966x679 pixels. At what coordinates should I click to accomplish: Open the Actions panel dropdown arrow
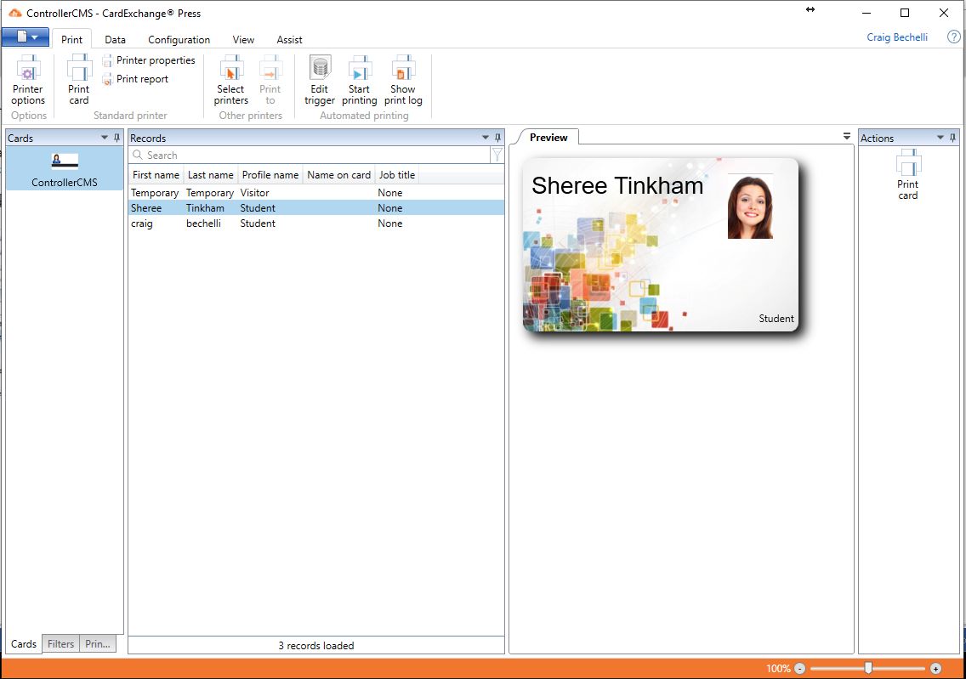point(940,138)
